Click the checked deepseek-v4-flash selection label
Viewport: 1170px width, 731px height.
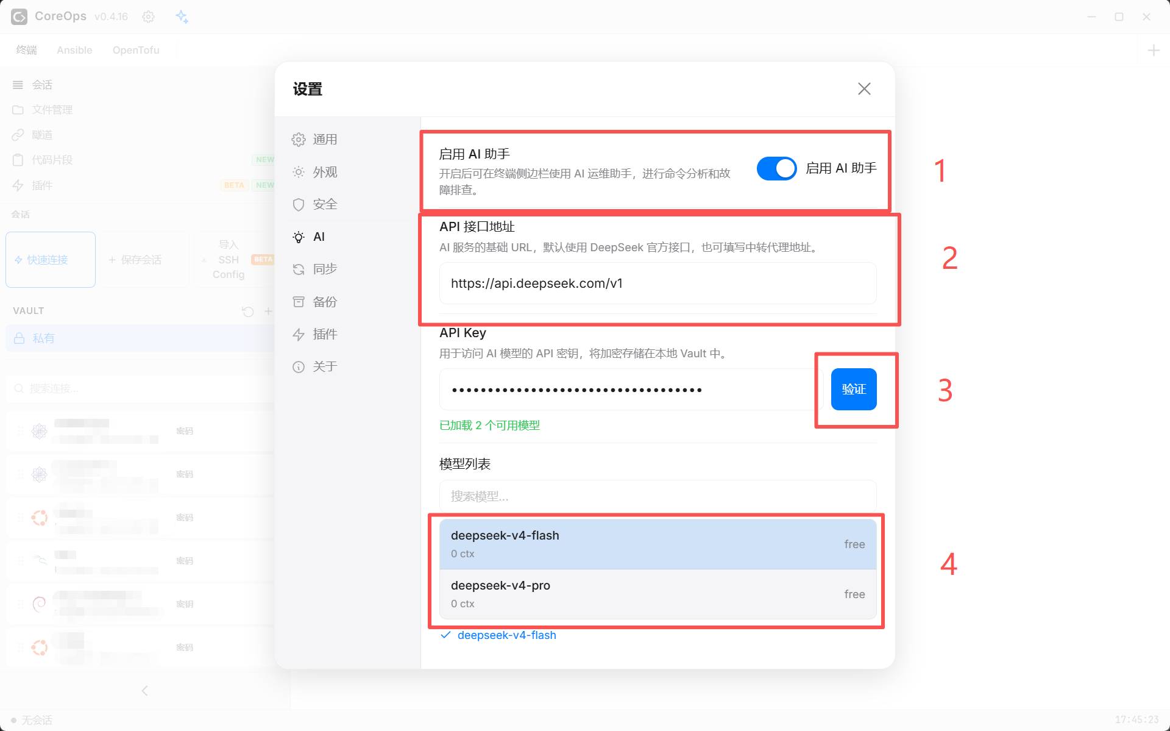(506, 635)
